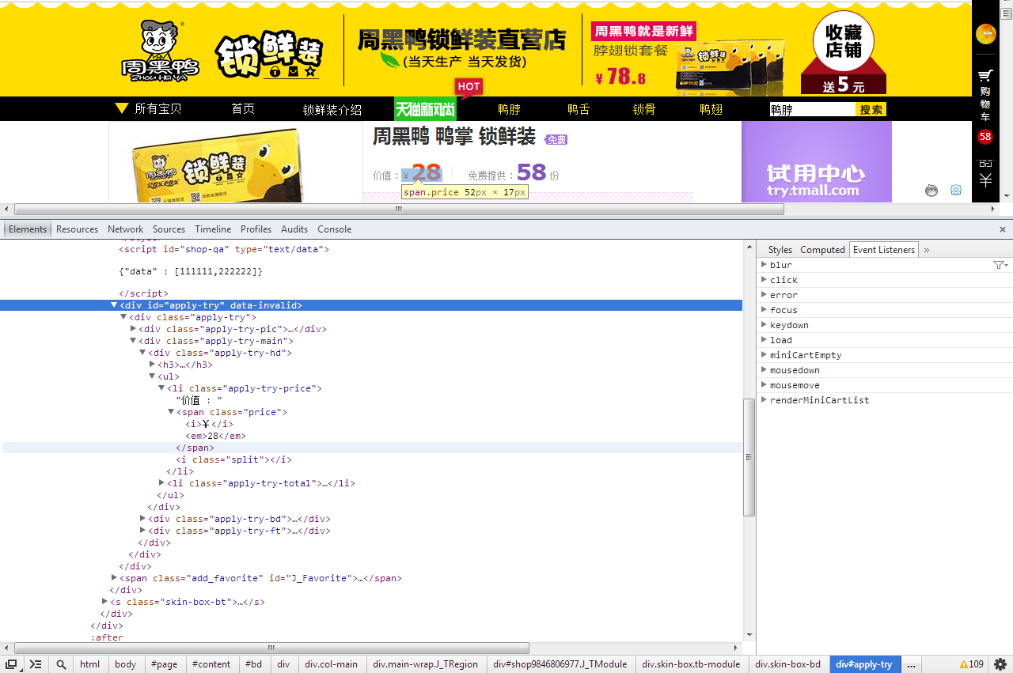Switch to the Profiles tab
The image size is (1013, 673).
[x=256, y=229]
